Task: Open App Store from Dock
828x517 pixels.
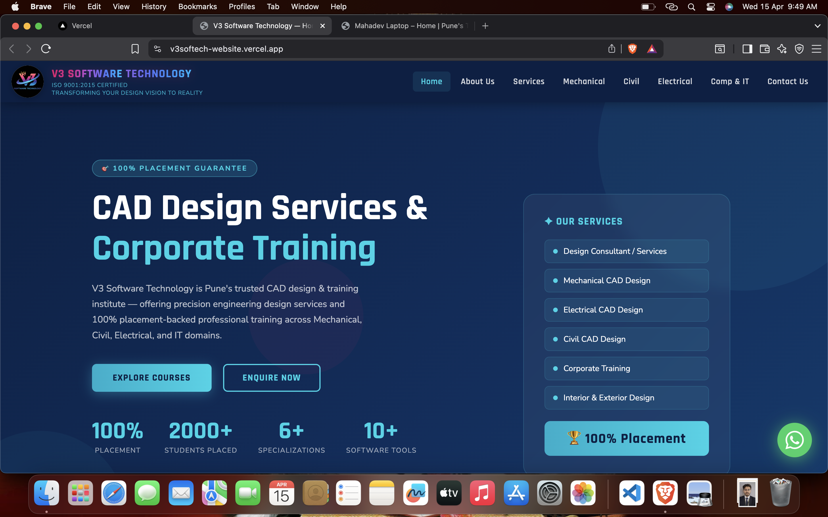Action: 516,493
